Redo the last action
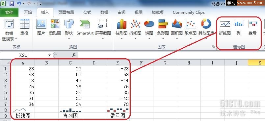This screenshot has height=121, width=265. pos(29,4)
